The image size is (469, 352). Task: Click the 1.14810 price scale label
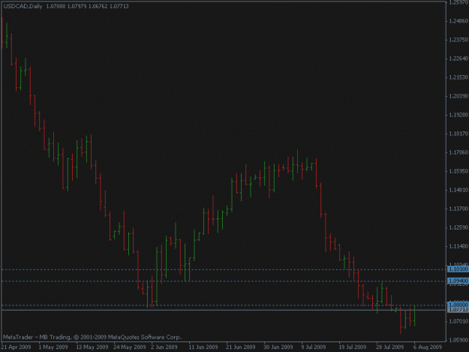(x=458, y=190)
